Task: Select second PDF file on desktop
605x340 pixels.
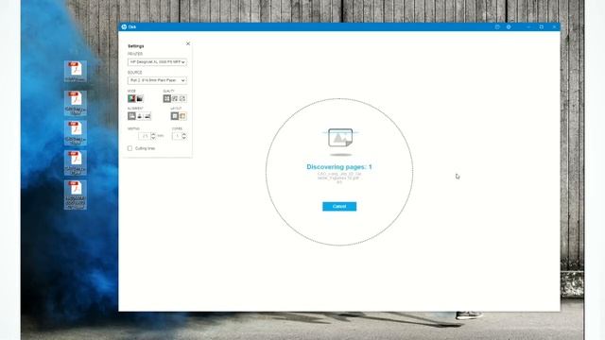Action: coord(76,103)
